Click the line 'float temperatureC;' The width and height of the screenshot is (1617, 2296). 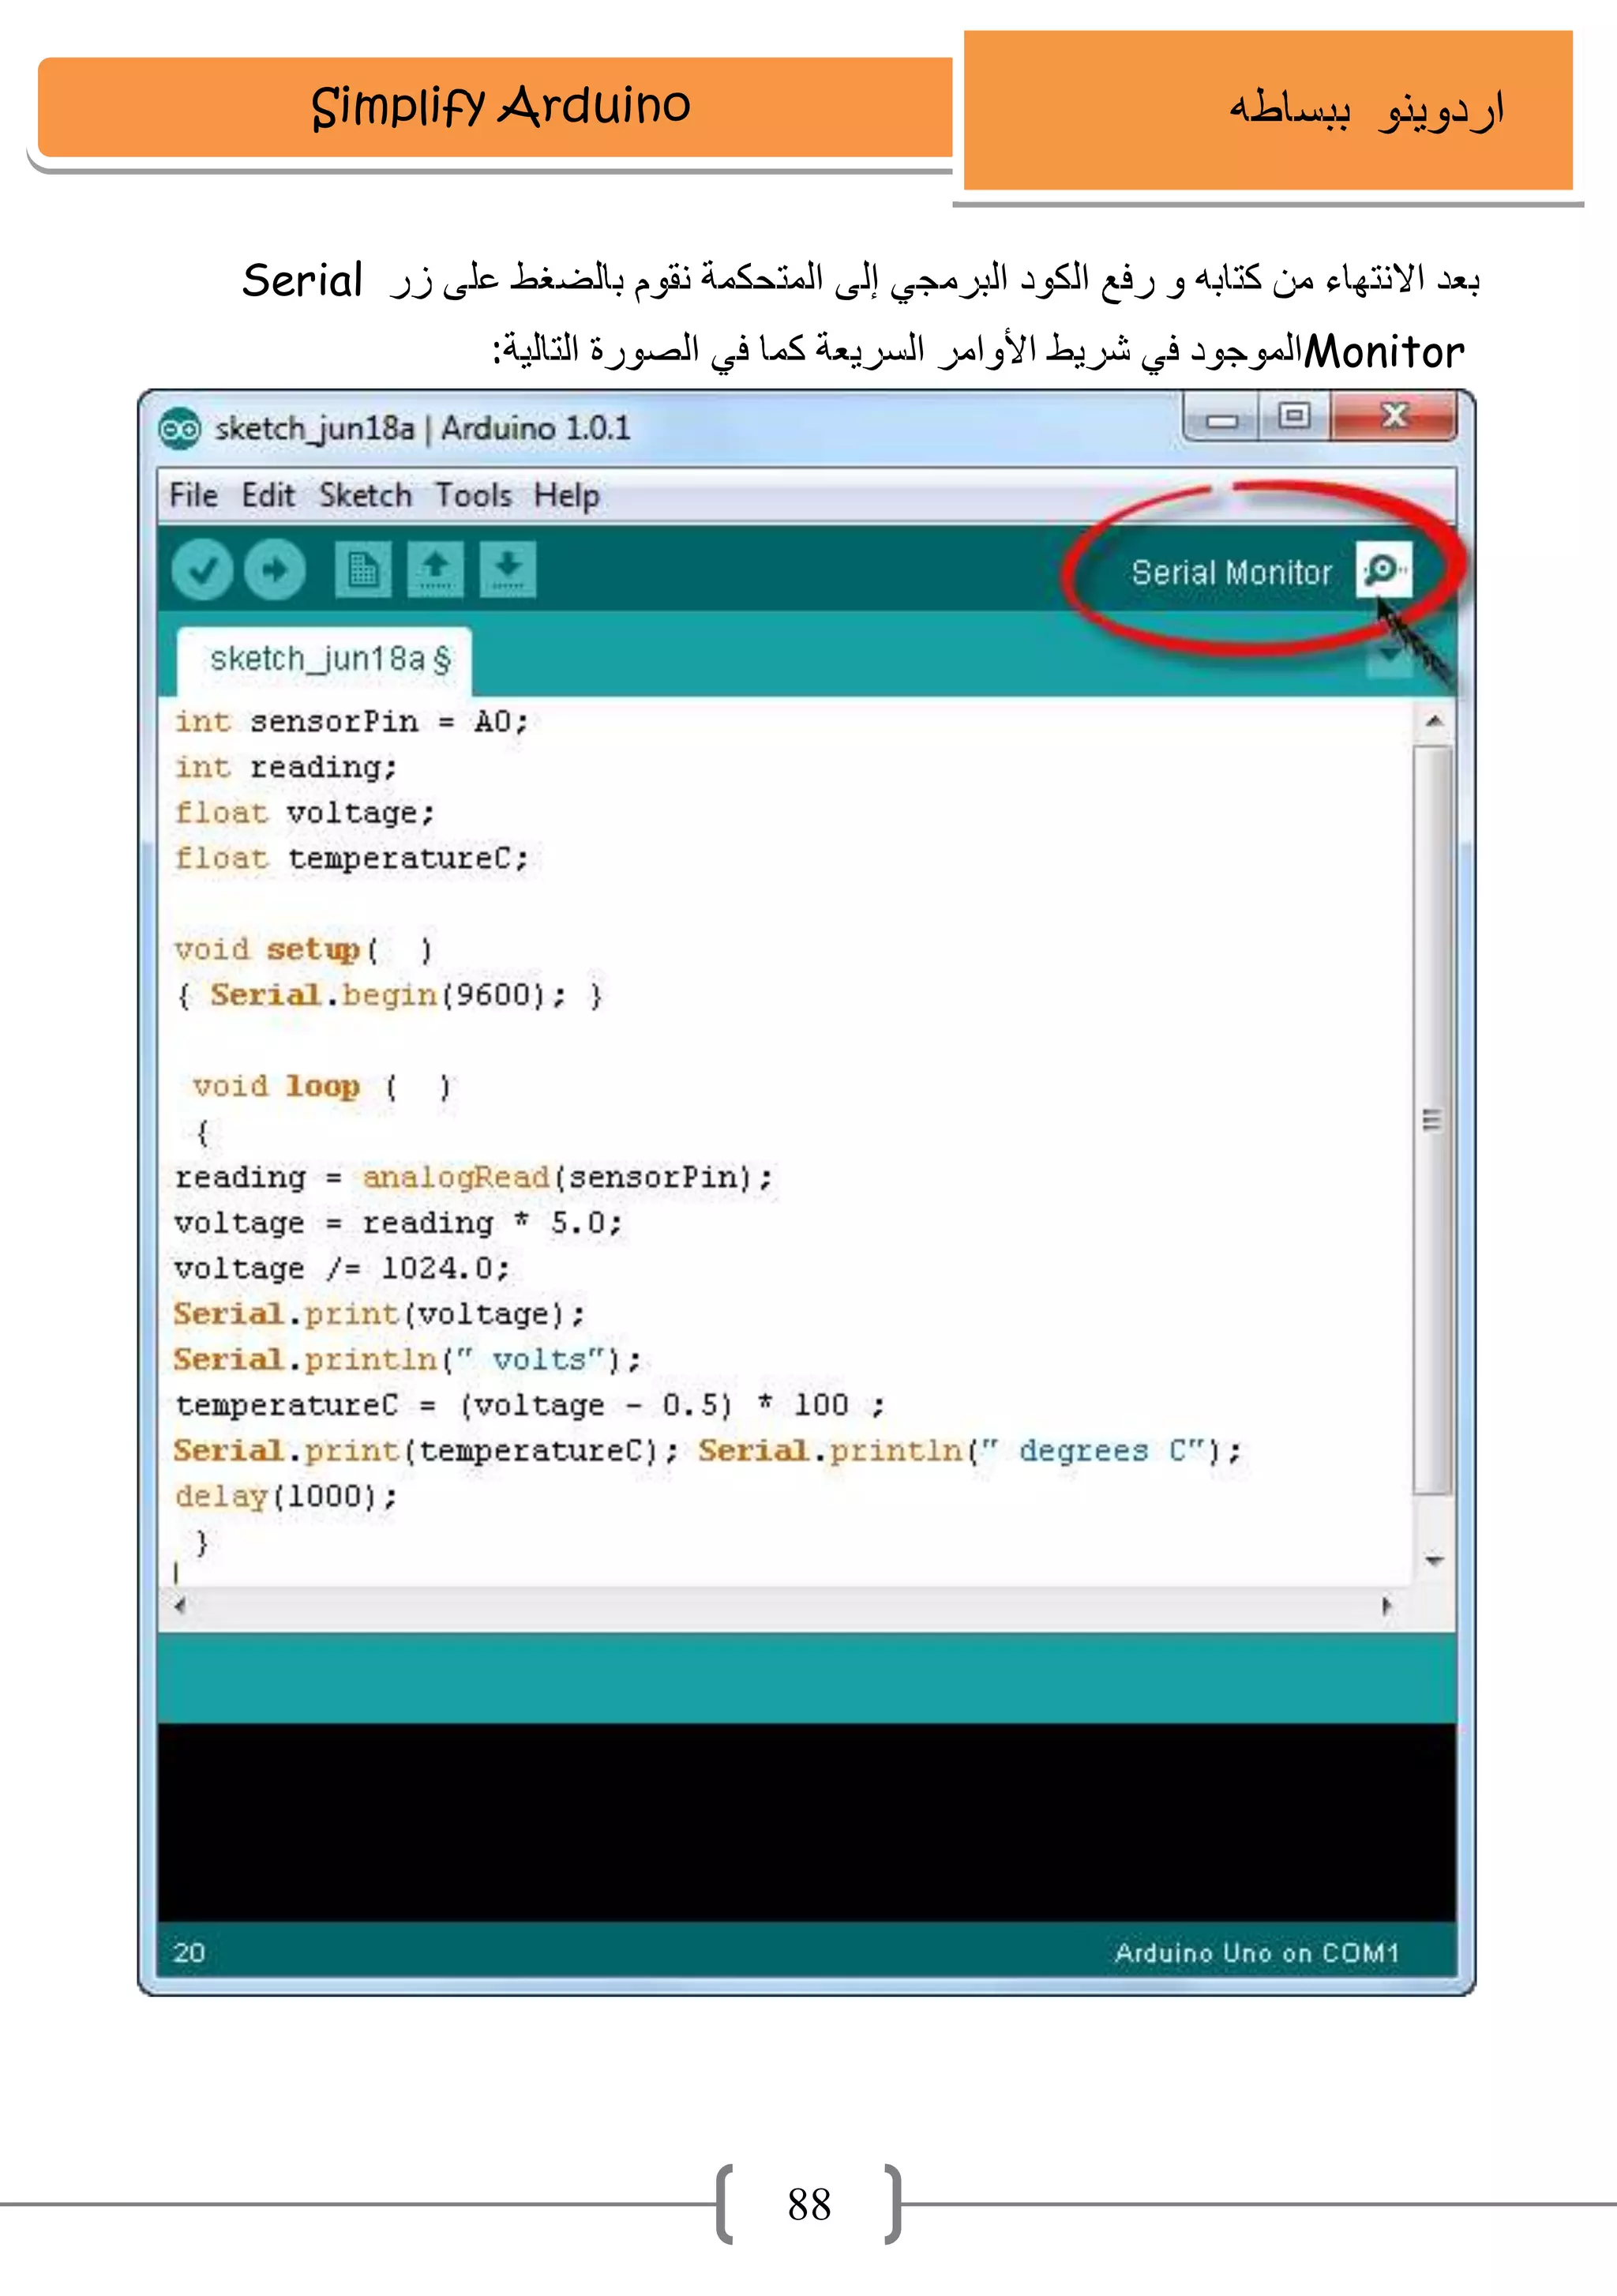tap(352, 859)
